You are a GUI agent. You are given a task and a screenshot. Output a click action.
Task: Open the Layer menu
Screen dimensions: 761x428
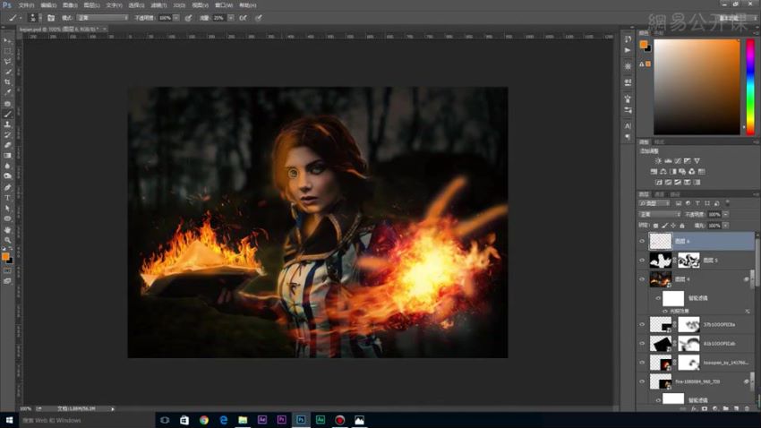(91, 5)
